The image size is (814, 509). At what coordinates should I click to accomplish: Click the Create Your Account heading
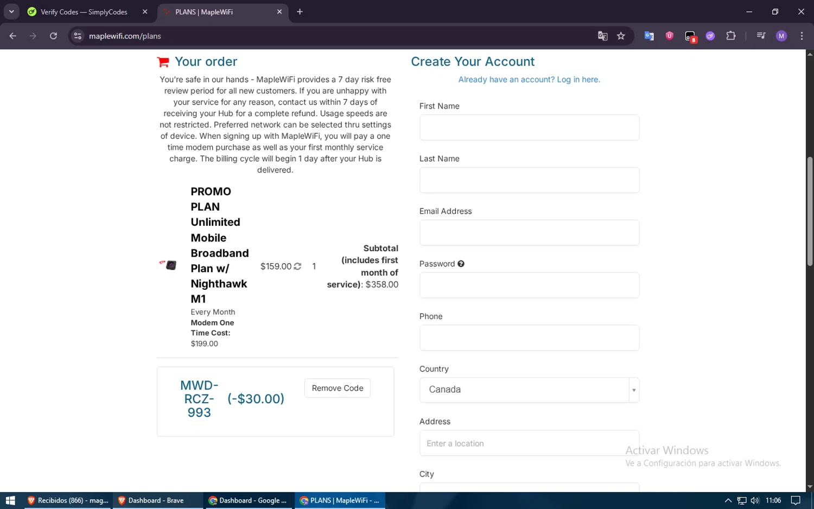[x=473, y=62]
